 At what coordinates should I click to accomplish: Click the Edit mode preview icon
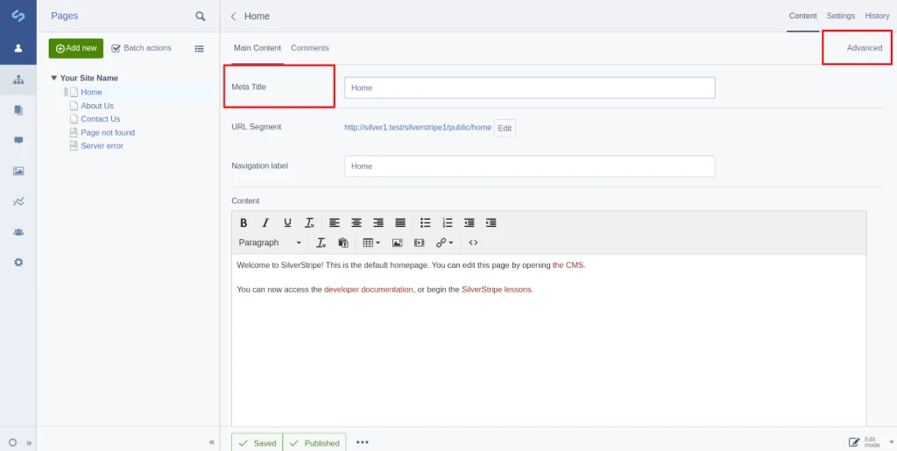[x=854, y=442]
